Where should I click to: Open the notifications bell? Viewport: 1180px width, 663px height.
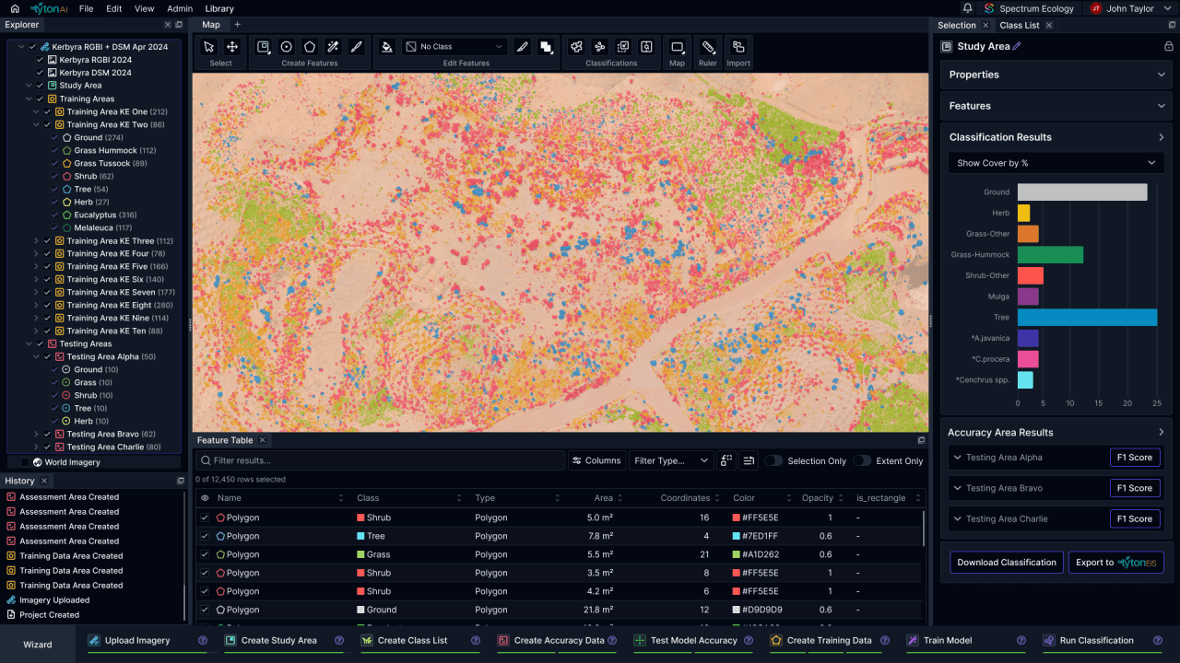click(x=967, y=8)
